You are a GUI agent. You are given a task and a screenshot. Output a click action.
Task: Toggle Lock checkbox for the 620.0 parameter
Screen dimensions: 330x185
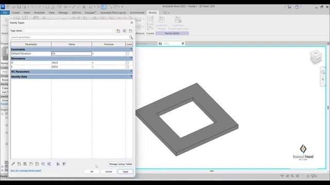(127, 67)
